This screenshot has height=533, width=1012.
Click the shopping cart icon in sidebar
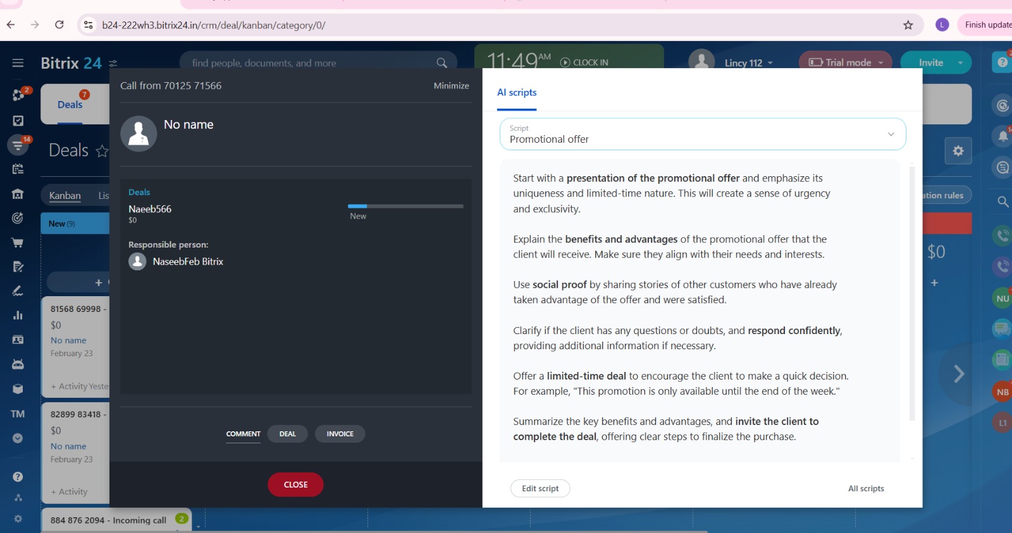[18, 243]
